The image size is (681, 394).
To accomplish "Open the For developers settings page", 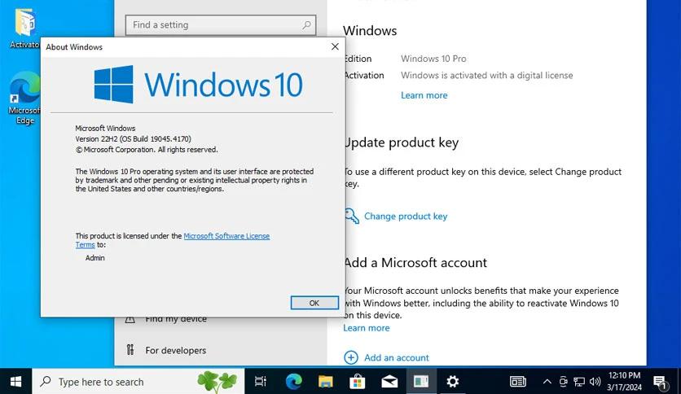I will coord(175,350).
